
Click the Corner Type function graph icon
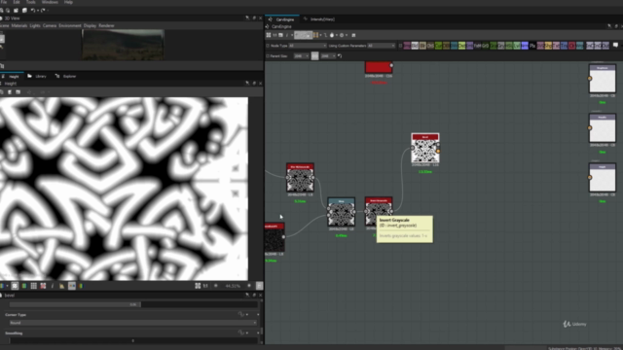coord(241,314)
